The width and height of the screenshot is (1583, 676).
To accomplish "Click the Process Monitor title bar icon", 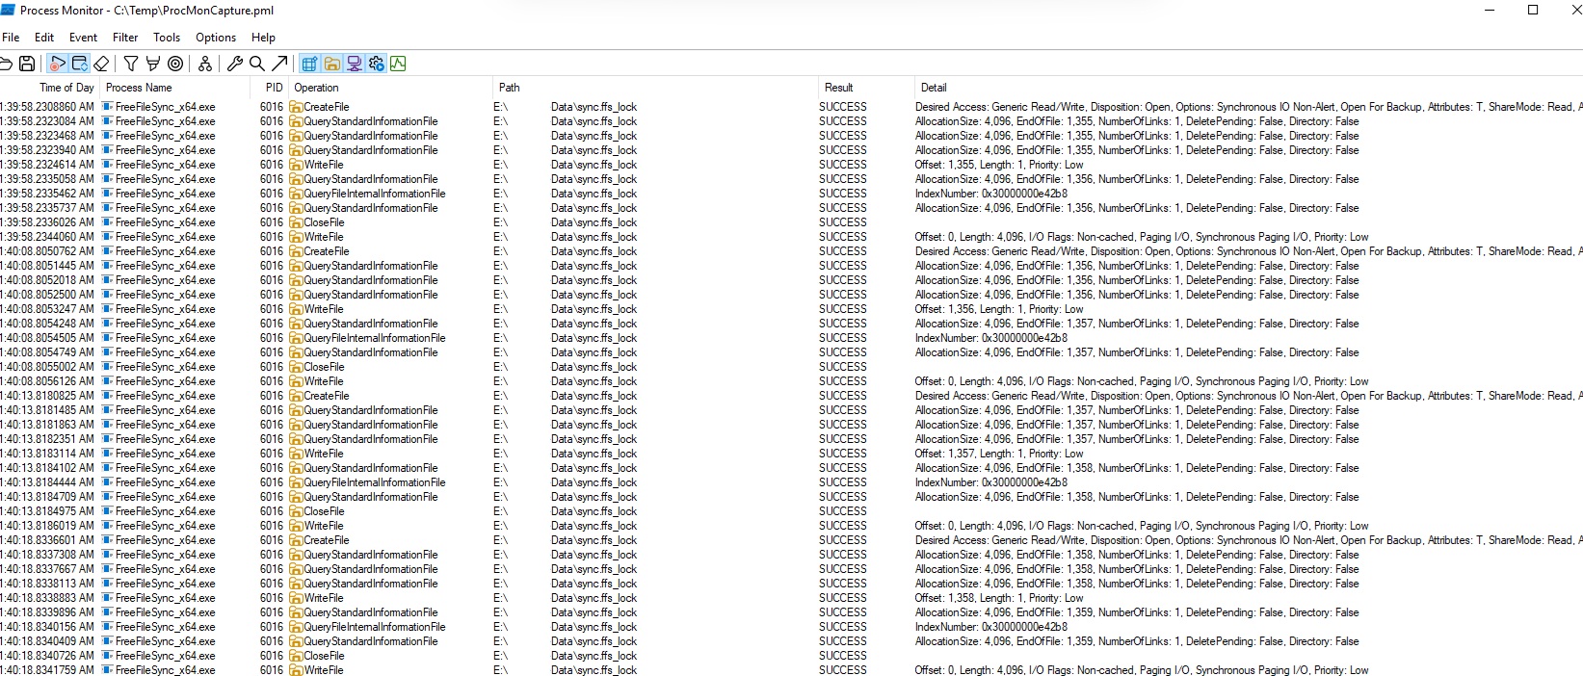I will (x=8, y=11).
